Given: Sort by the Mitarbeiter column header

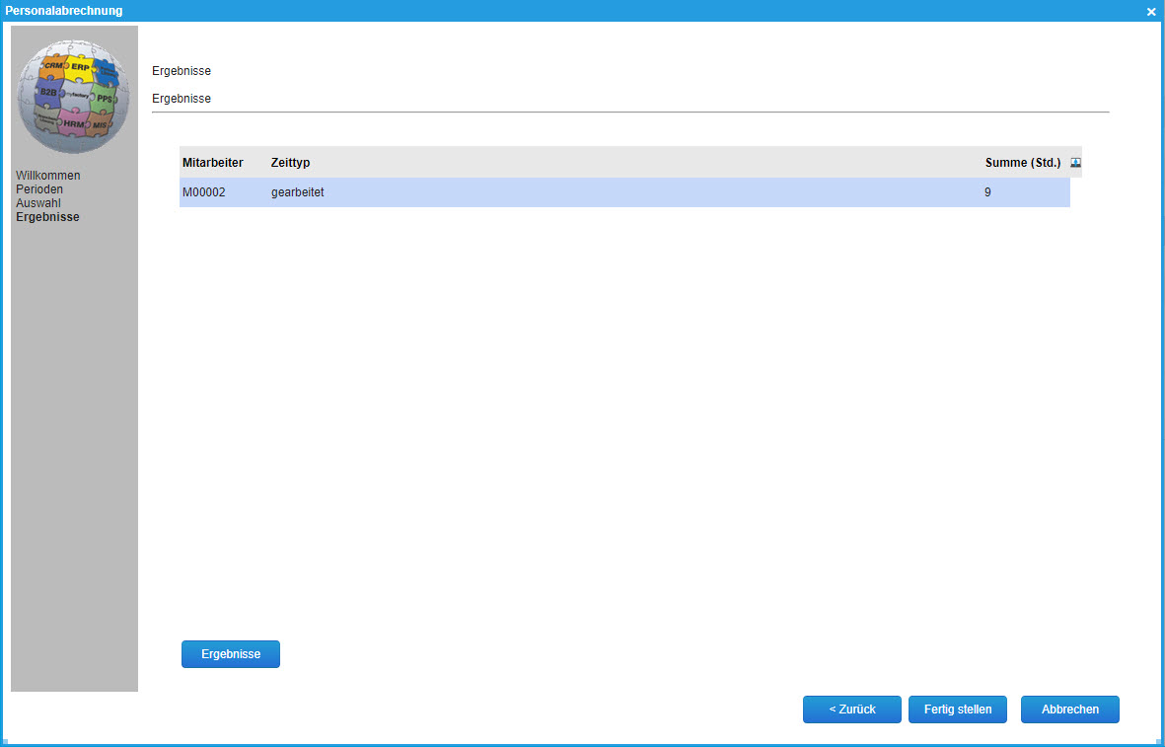Looking at the screenshot, I should (212, 163).
